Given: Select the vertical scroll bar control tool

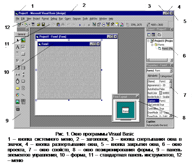Looking at the screenshot, I should click(x=23, y=74).
